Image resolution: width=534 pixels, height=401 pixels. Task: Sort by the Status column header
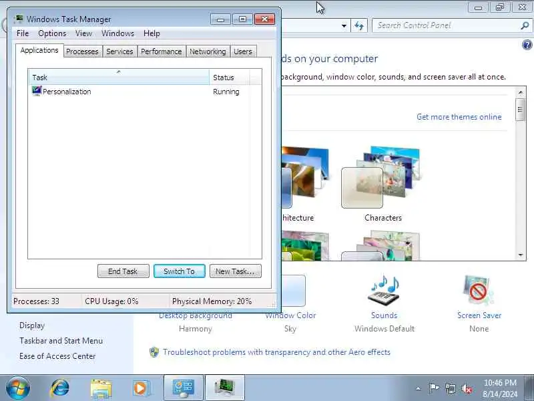coord(230,78)
